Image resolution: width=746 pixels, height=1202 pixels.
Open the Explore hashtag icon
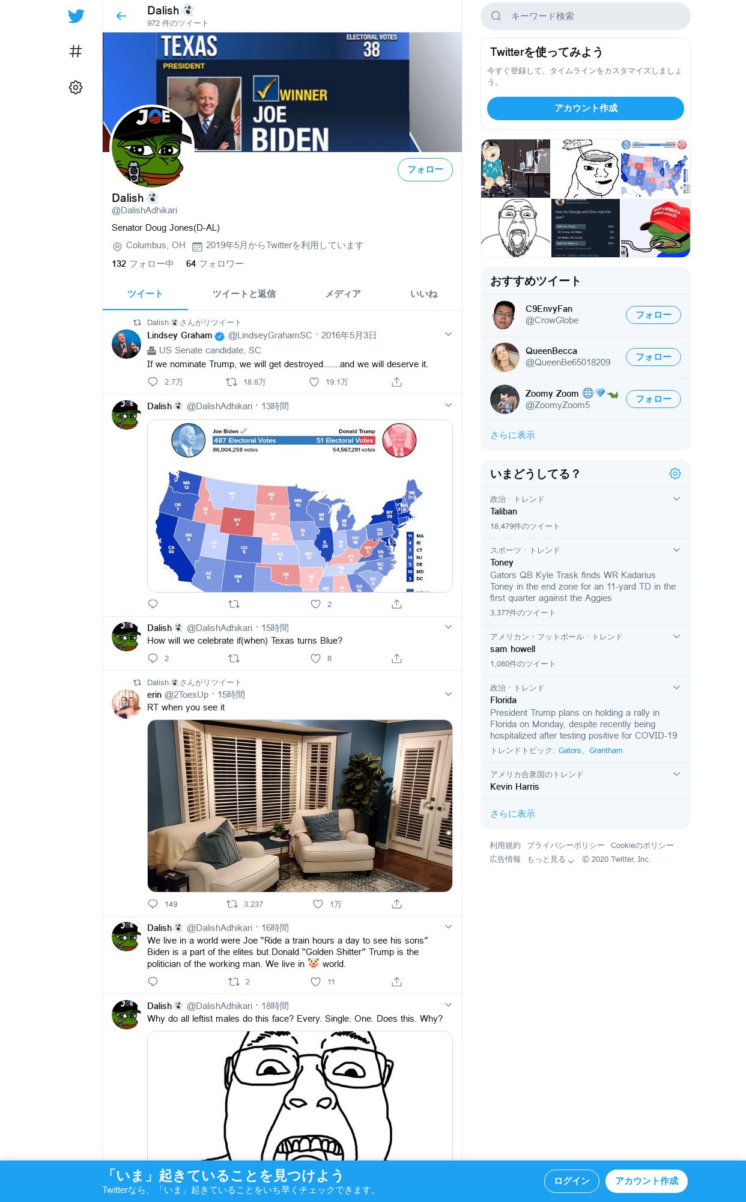point(76,52)
